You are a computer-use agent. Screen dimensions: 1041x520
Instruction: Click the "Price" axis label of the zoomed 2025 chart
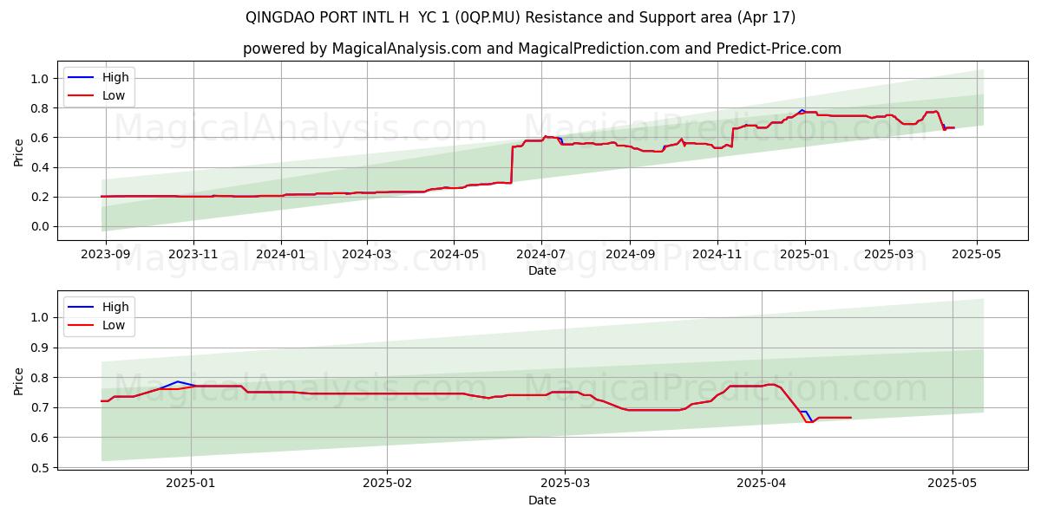click(19, 380)
